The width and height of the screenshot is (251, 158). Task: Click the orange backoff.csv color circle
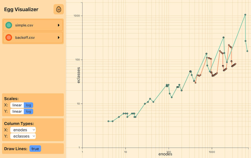coord(9,38)
